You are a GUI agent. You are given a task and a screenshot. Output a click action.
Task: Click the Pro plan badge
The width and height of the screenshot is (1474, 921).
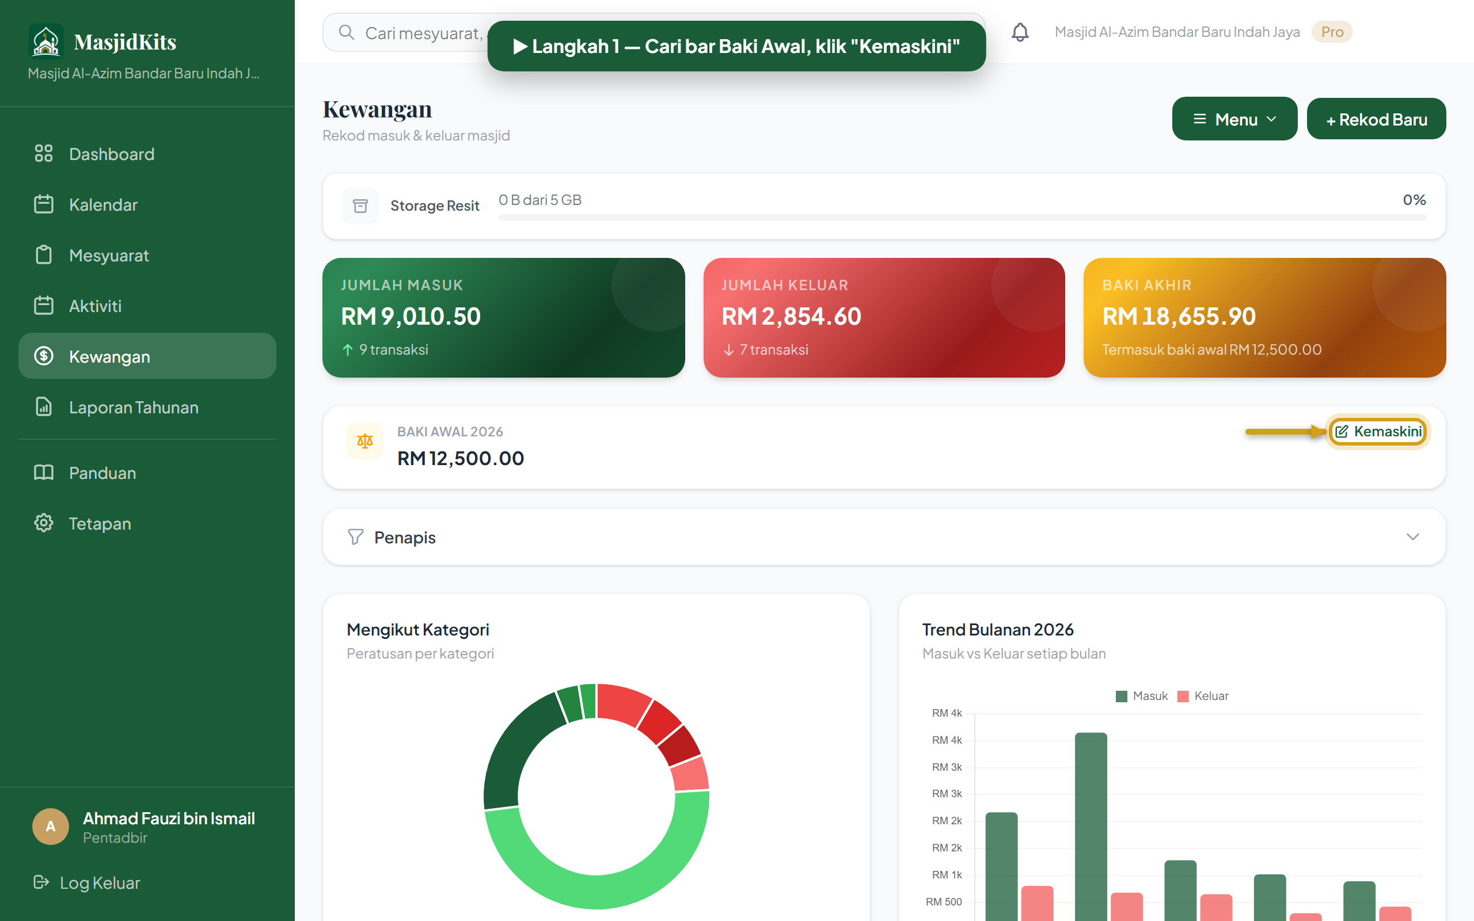pos(1331,32)
